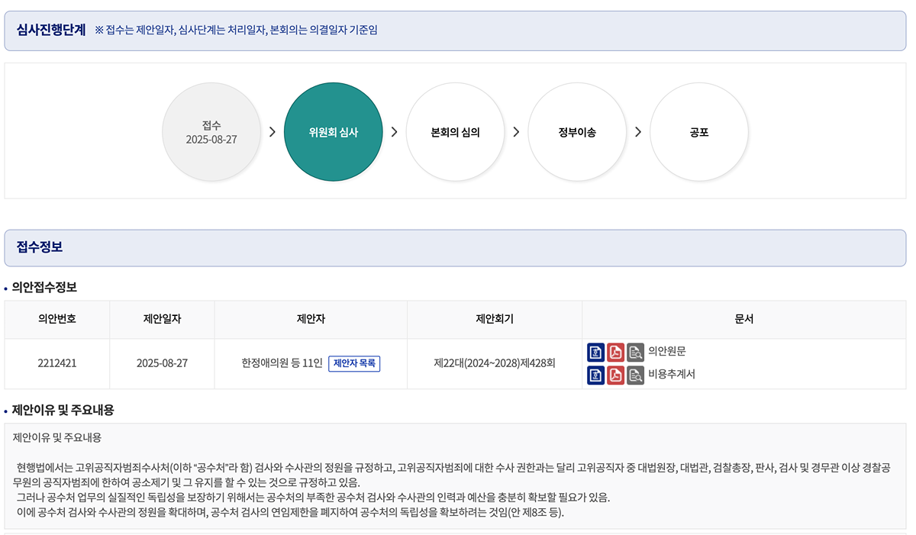Click the 제안자 목록 button
916x535 pixels.
coord(354,363)
